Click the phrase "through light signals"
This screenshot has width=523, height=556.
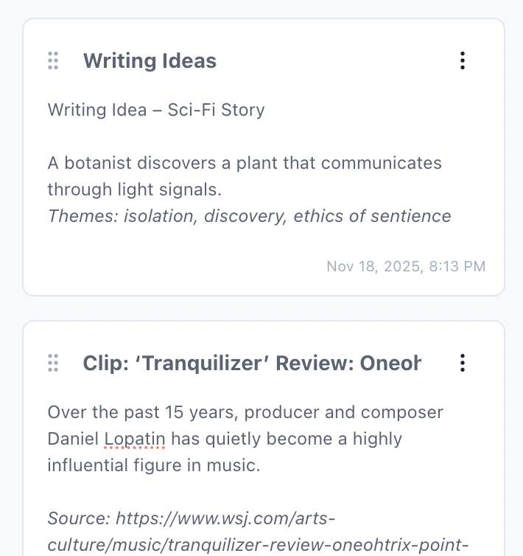pyautogui.click(x=134, y=190)
